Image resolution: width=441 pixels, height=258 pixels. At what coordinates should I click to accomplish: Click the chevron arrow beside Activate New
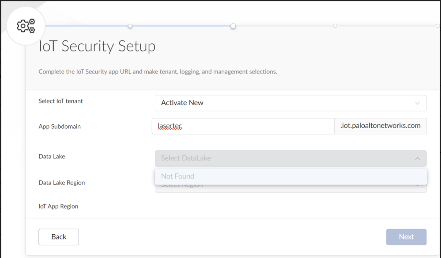417,103
